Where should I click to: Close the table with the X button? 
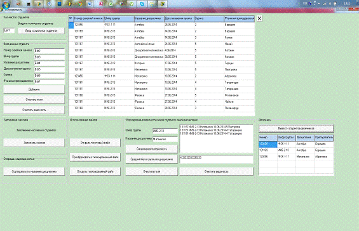pyautogui.click(x=259, y=18)
